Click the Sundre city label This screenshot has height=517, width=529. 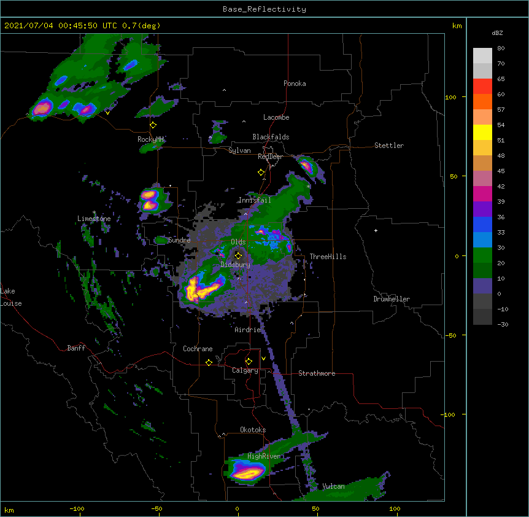(x=179, y=240)
